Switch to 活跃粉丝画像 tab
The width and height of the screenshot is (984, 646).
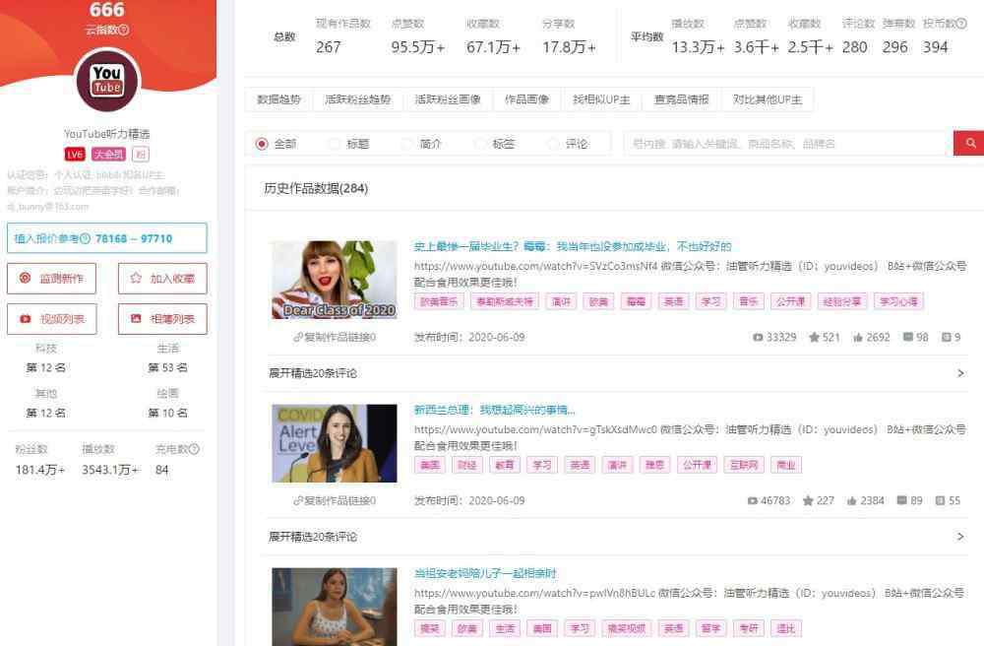click(x=448, y=99)
